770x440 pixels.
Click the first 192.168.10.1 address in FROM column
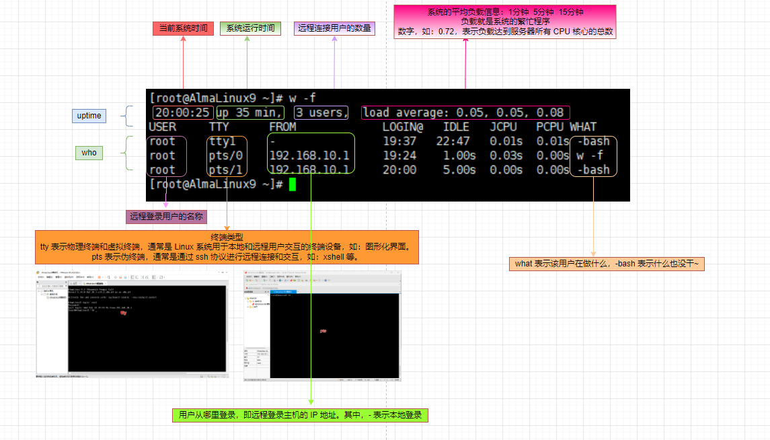click(309, 155)
